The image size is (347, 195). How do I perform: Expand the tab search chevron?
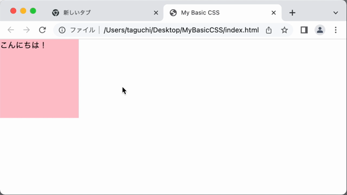tap(336, 12)
